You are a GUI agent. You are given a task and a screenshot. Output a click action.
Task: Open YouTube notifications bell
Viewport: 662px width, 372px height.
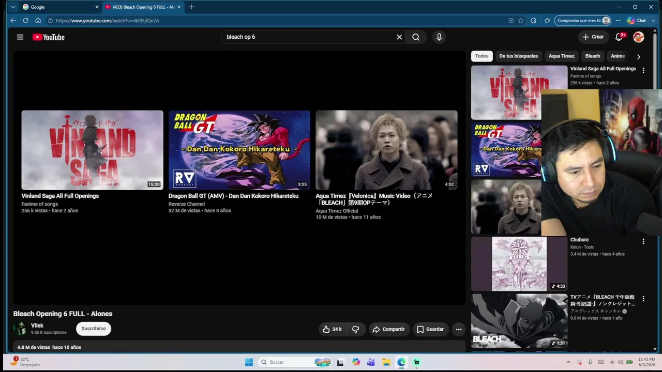tap(619, 37)
